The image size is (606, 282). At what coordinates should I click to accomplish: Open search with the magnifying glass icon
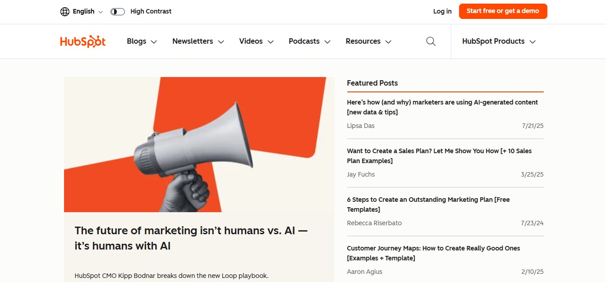point(431,41)
